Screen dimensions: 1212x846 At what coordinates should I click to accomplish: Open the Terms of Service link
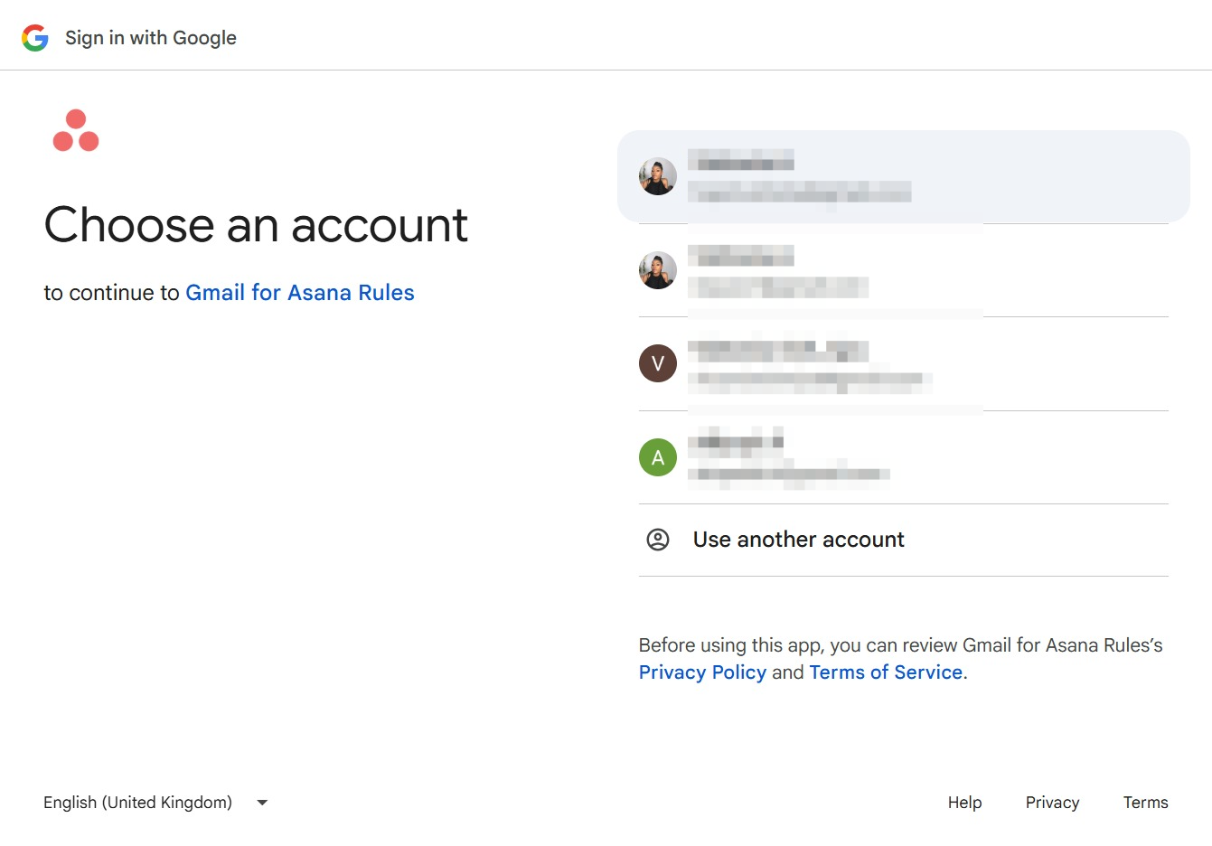click(886, 672)
